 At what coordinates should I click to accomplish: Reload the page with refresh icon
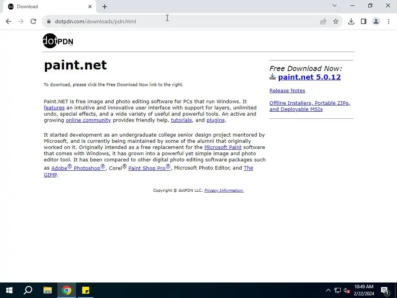coord(33,22)
